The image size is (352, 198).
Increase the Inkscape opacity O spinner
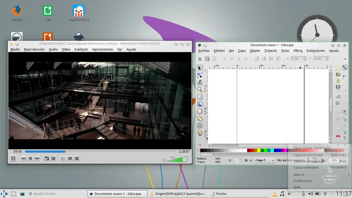(240, 159)
